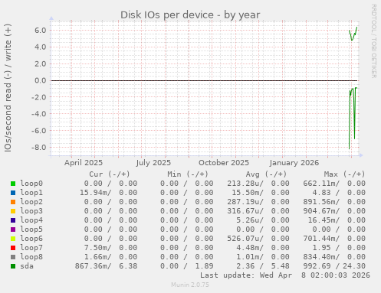The height and width of the screenshot is (293, 381).
Task: Select the loop3 legend label
Action: pos(31,211)
